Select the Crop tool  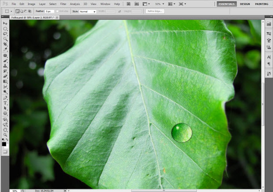(x=5, y=44)
